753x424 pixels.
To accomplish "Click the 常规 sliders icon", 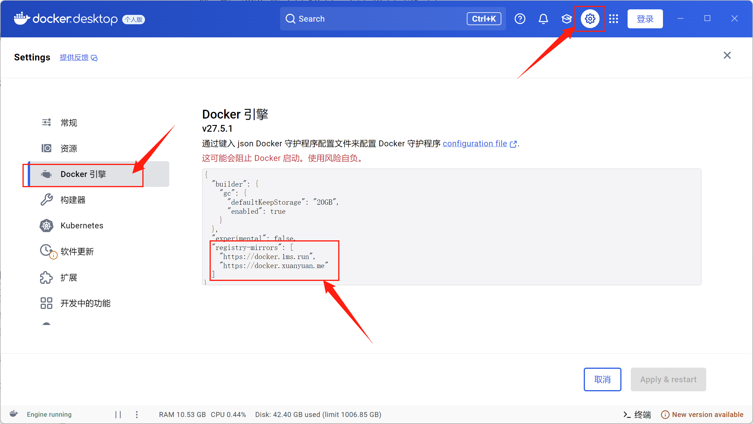I will [x=46, y=122].
